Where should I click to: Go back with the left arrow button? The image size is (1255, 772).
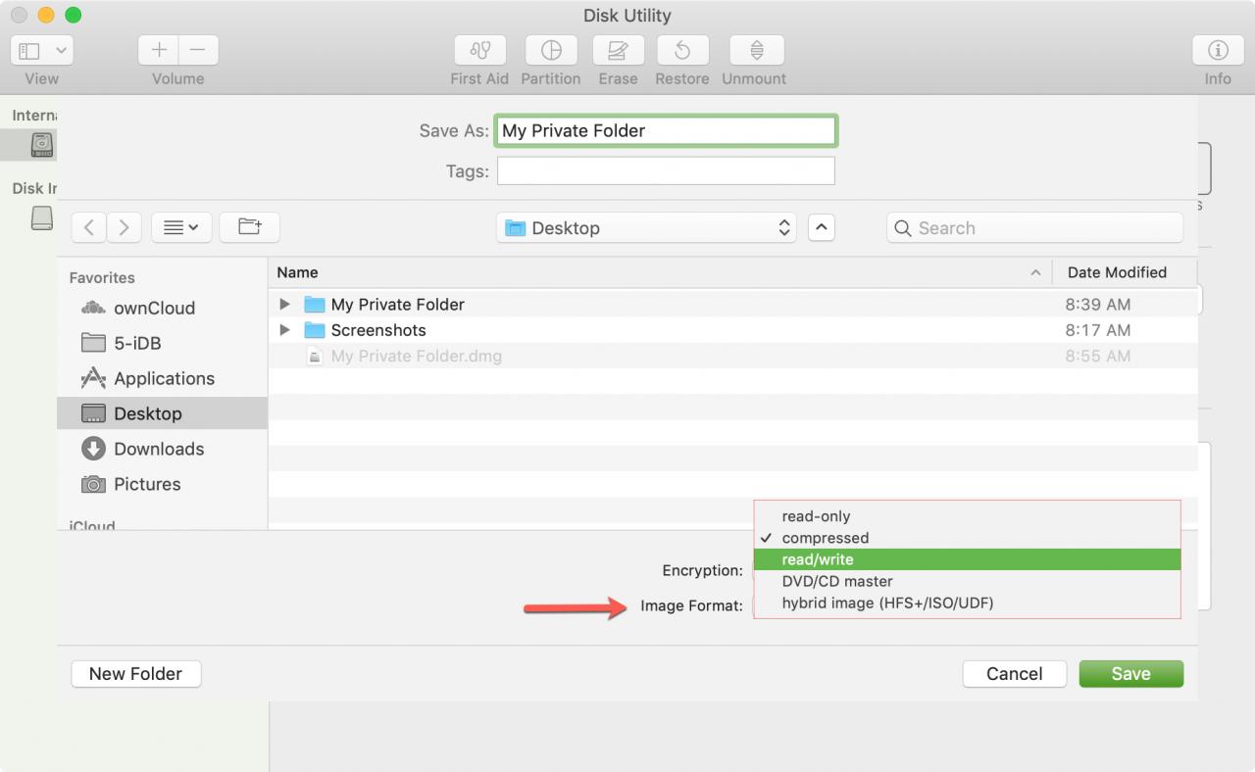[89, 227]
